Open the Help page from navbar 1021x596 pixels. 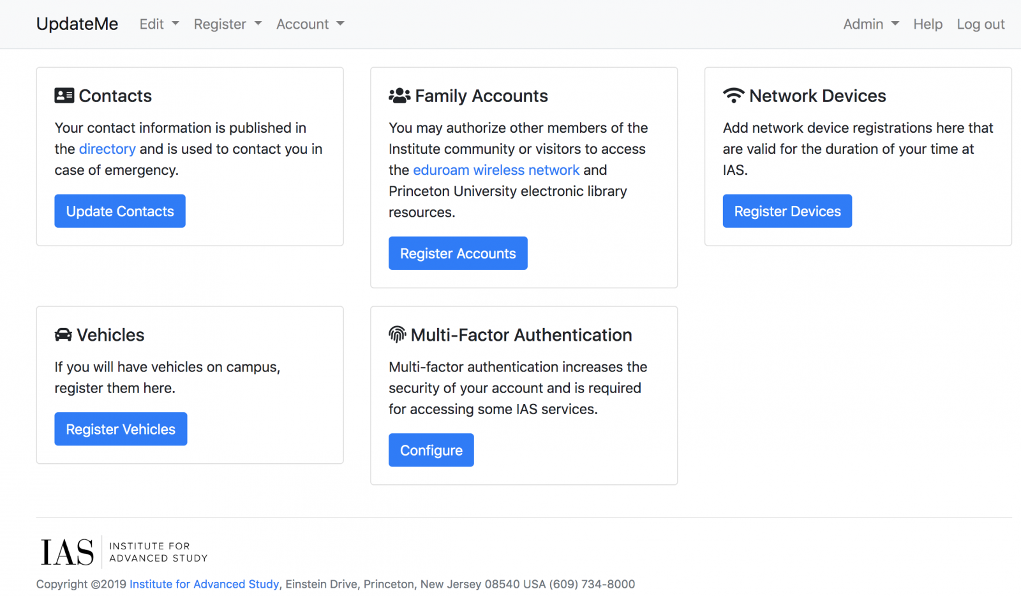927,24
